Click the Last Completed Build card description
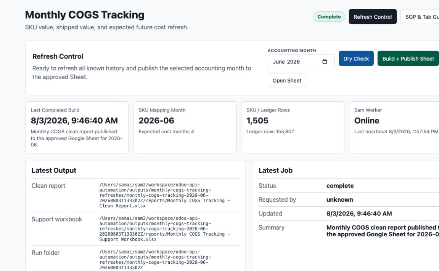 (76, 138)
